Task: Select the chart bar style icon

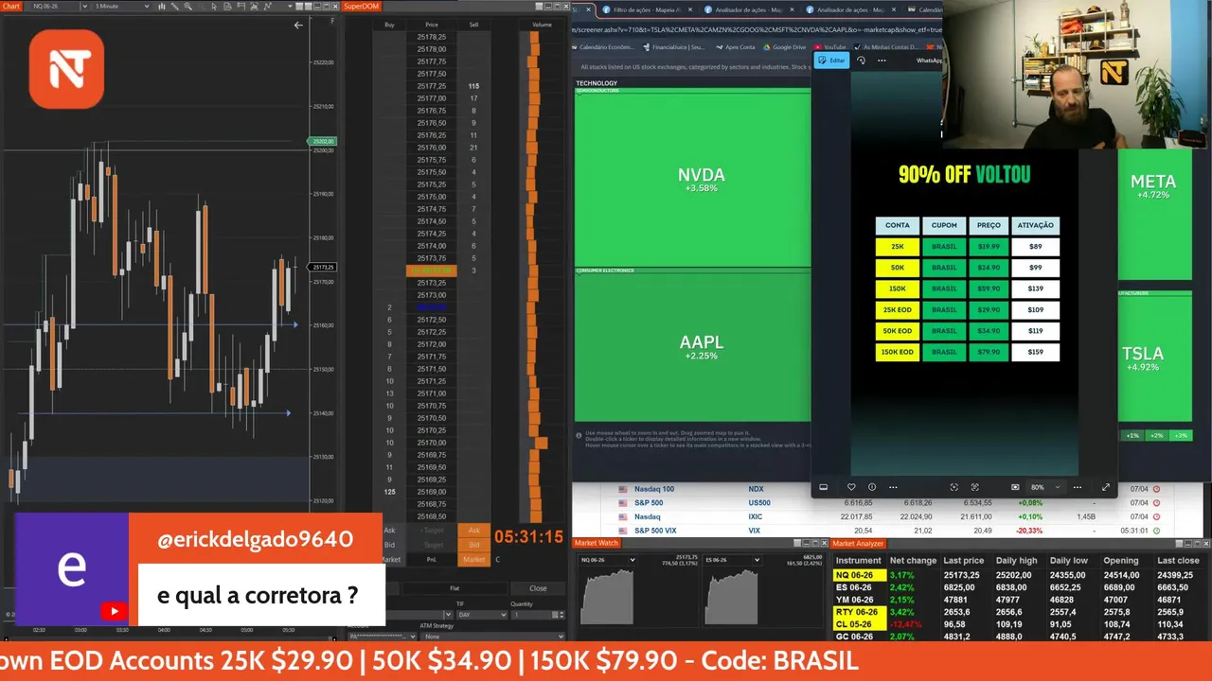Action: 161,6
